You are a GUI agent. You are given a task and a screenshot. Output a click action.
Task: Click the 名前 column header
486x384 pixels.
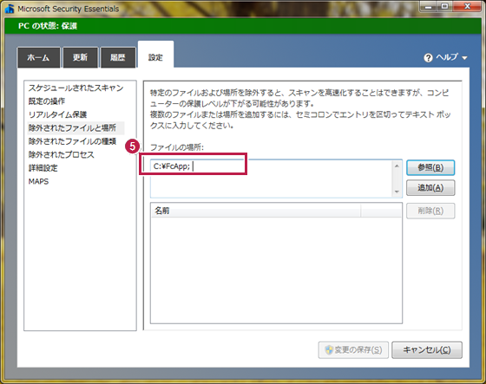(x=256, y=211)
